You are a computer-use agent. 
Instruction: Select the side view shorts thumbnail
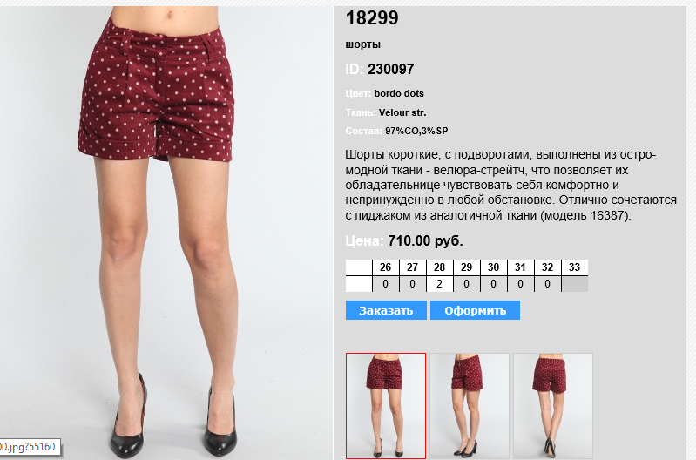[x=470, y=406]
